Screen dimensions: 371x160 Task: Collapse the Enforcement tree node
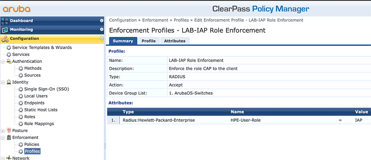3,138
